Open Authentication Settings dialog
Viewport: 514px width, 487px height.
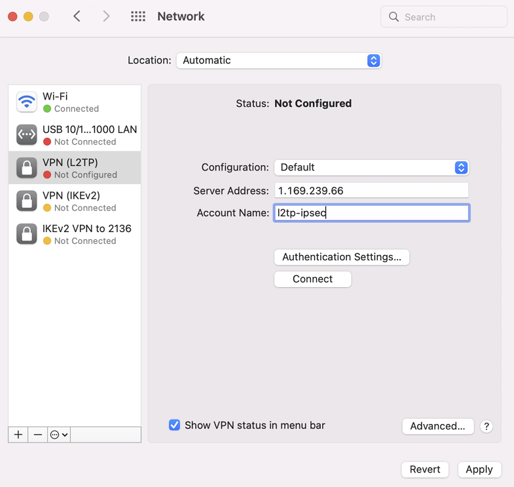pos(342,257)
